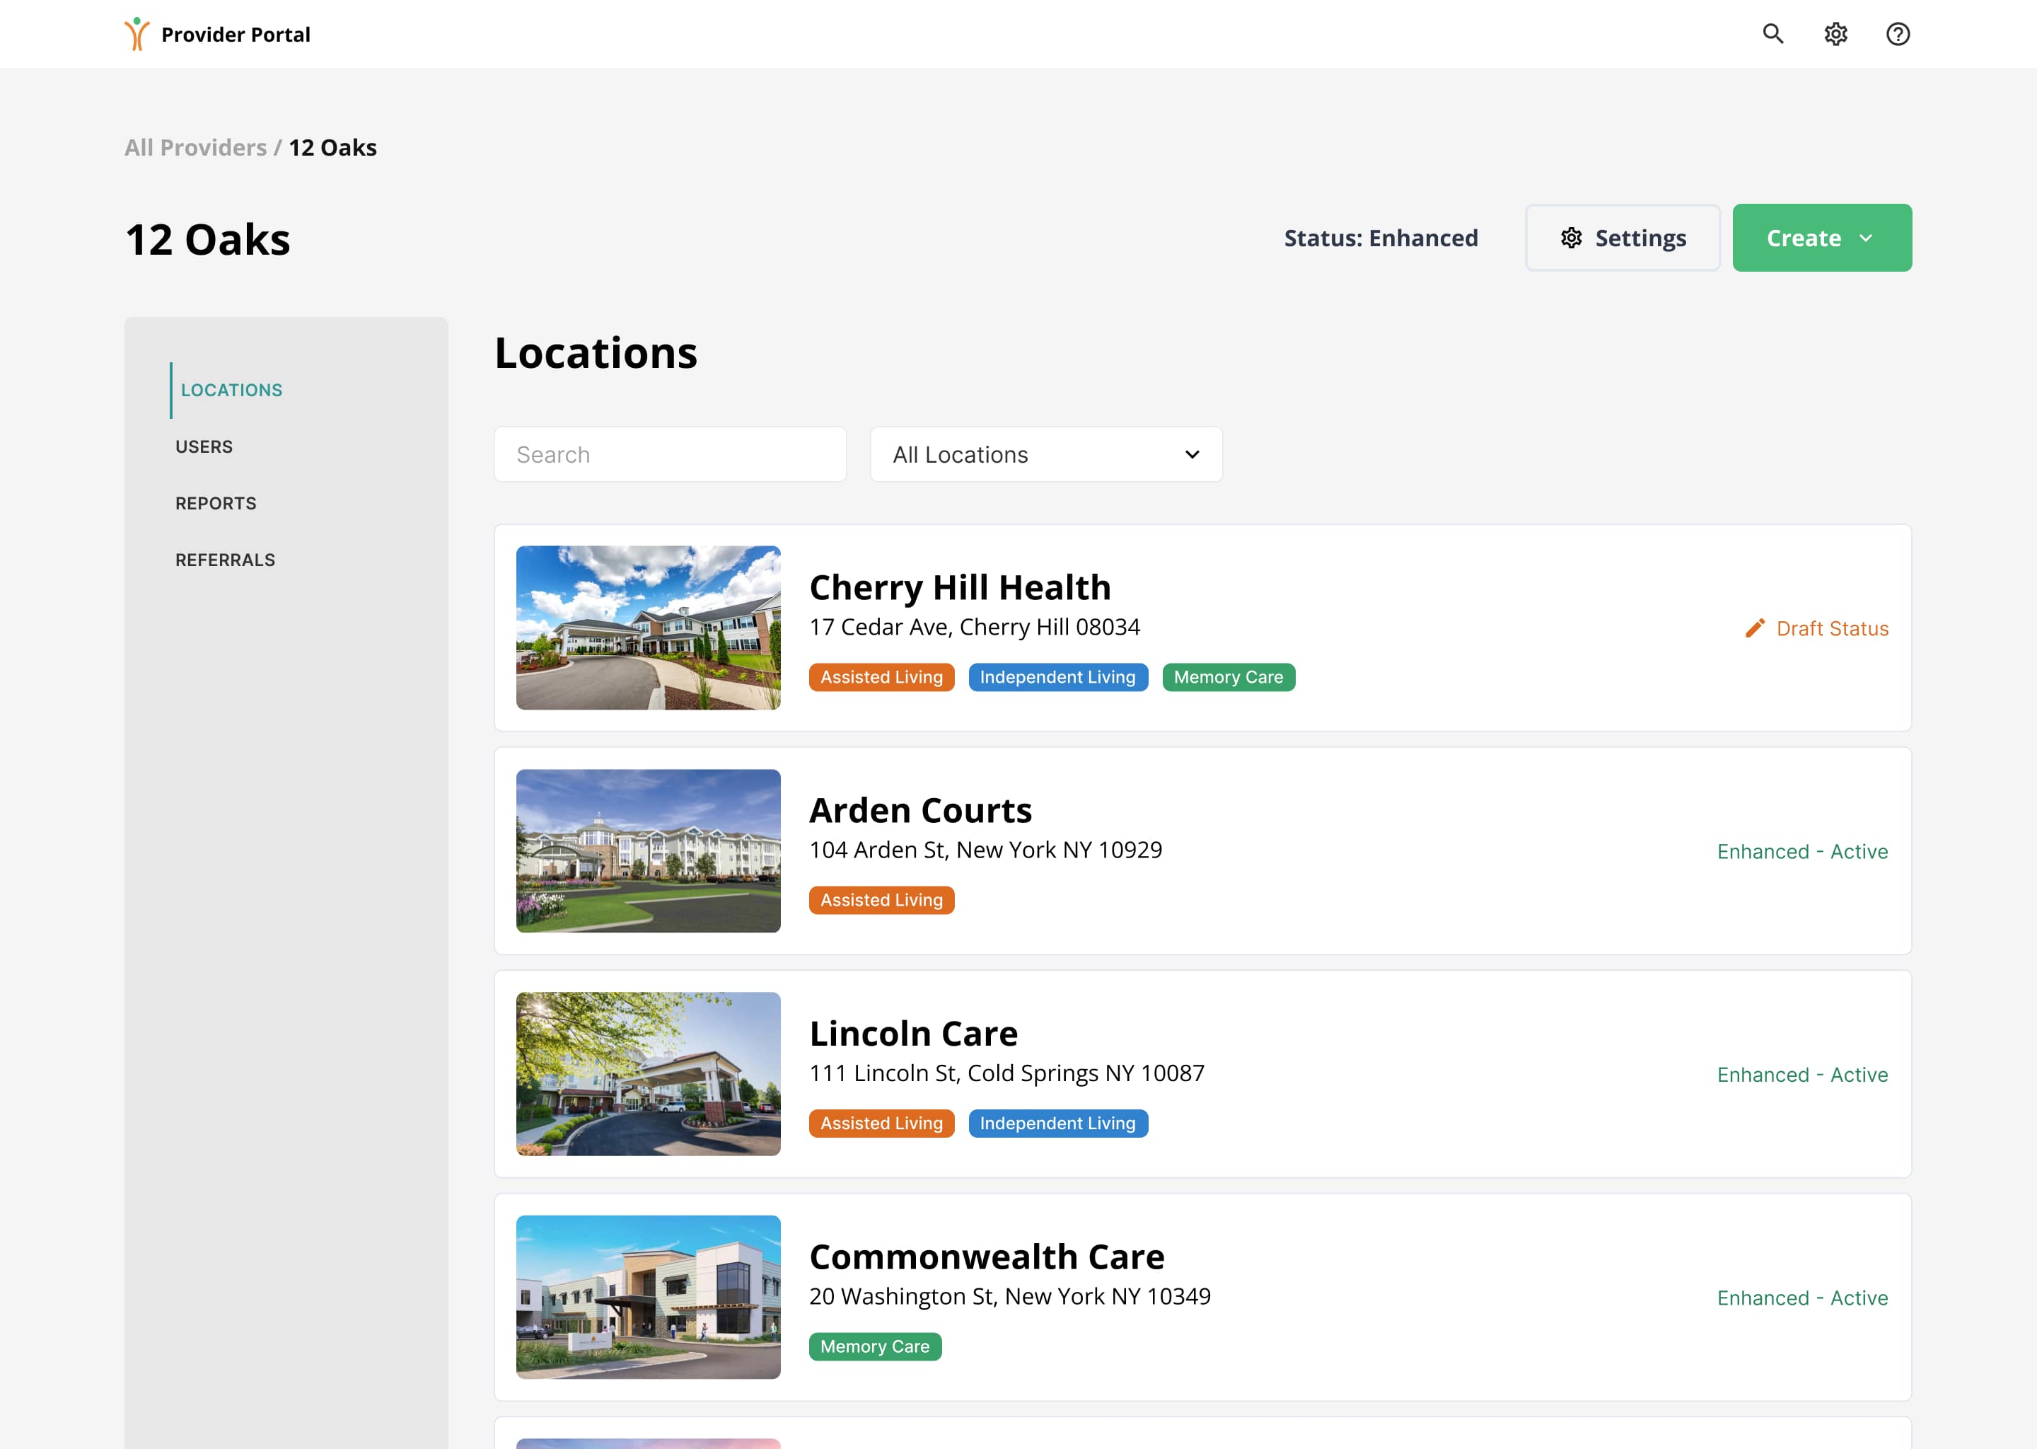
Task: Click into the Search locations field
Action: click(670, 454)
